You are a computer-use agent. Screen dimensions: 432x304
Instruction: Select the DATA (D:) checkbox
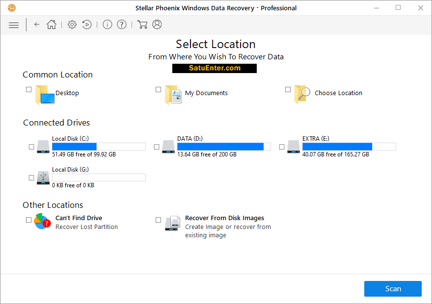(157, 147)
